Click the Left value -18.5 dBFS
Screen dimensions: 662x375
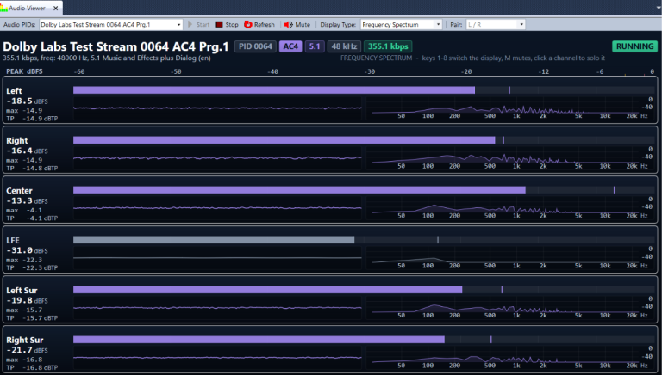(x=27, y=101)
